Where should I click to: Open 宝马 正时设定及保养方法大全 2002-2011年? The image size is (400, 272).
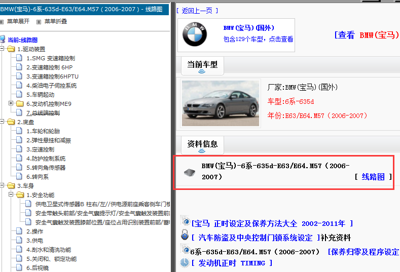point(272,223)
